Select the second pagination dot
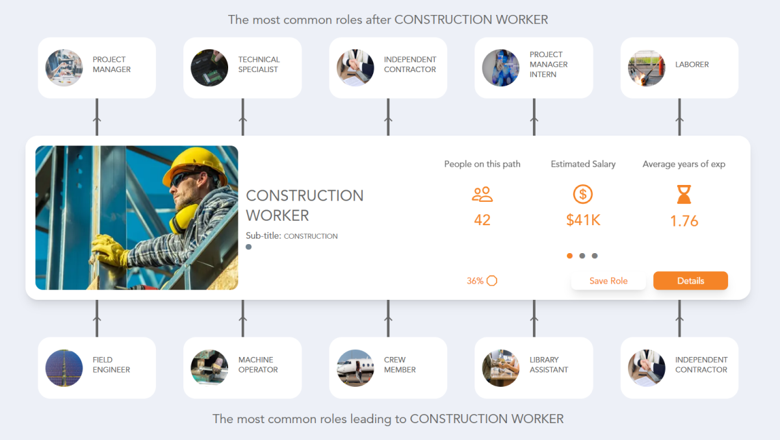Screen dimensions: 780x440 pos(582,256)
